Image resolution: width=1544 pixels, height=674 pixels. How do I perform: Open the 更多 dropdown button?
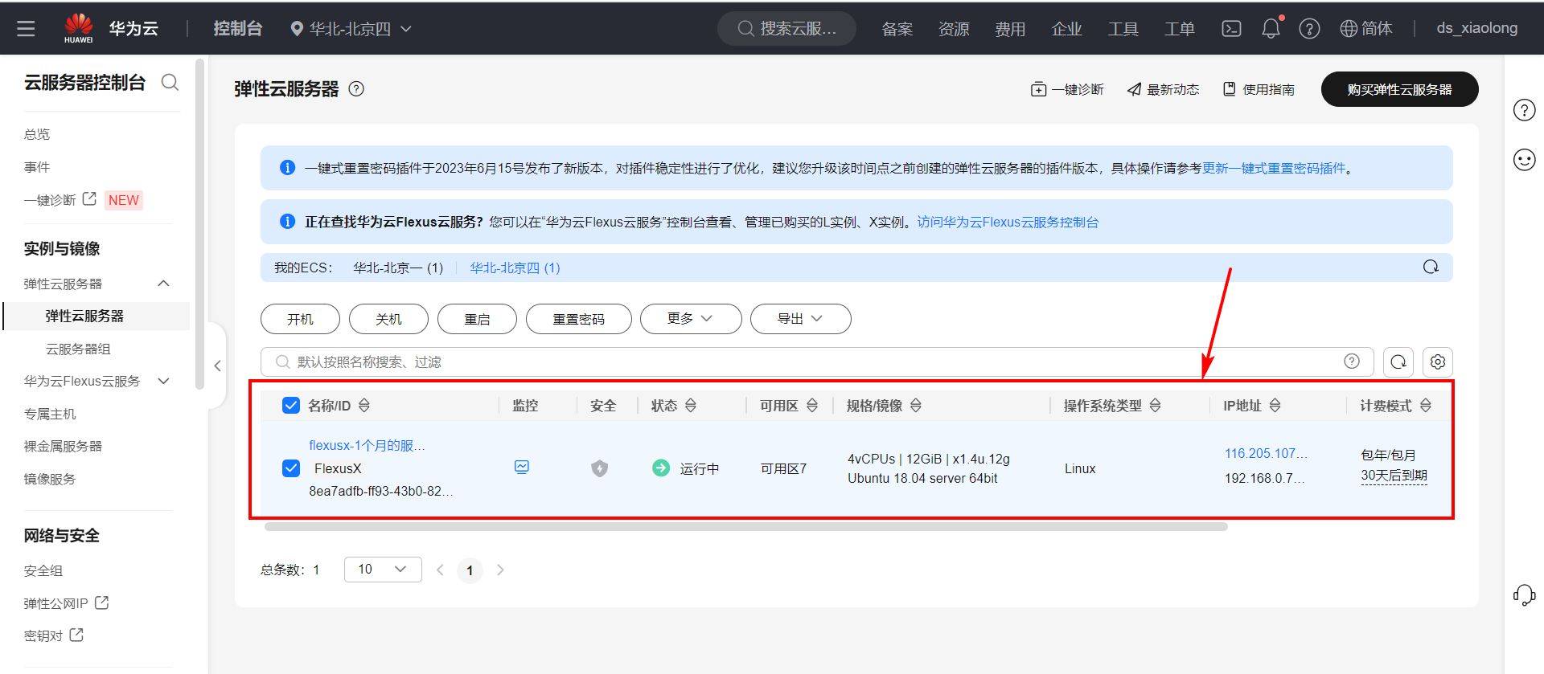691,319
